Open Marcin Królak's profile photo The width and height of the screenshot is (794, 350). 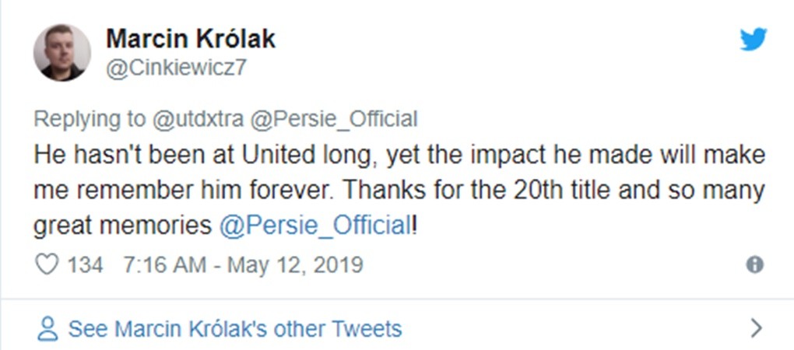[62, 52]
